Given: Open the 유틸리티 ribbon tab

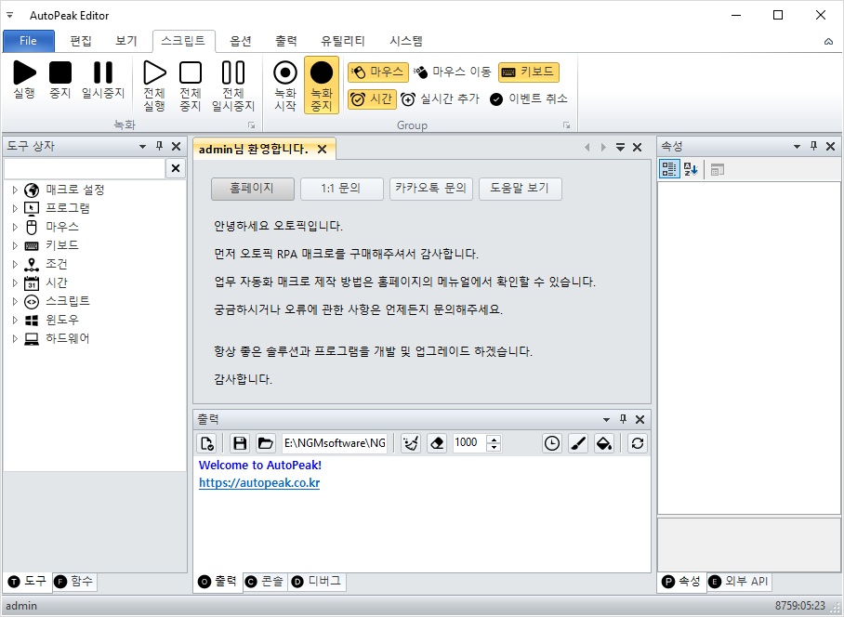Looking at the screenshot, I should (x=343, y=41).
